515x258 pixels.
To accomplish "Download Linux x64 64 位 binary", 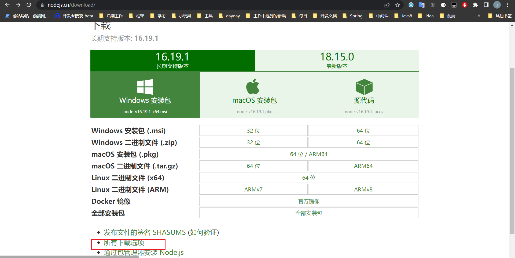I will pyautogui.click(x=309, y=178).
